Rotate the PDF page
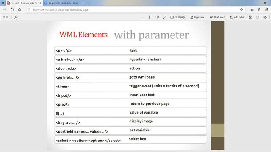The height and width of the screenshot is (152, 271). tap(157, 17)
